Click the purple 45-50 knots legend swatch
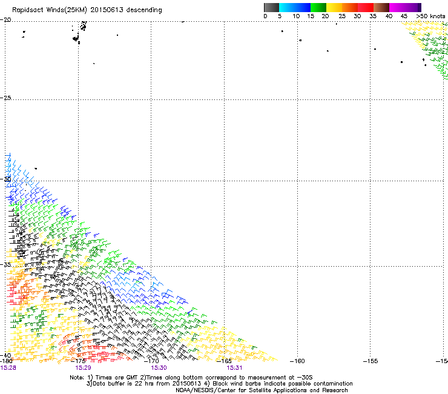Image resolution: width=448 pixels, height=394 pixels. (x=413, y=7)
